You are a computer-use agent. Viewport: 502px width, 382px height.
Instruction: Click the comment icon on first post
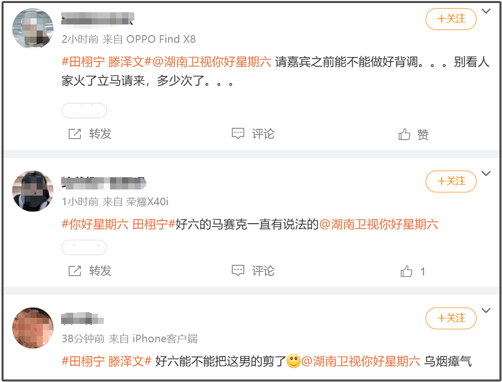(x=238, y=133)
